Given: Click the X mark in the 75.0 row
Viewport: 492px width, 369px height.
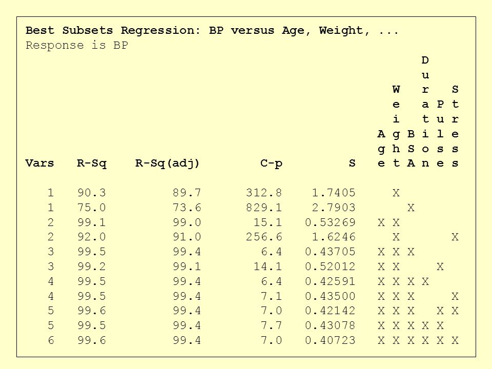Looking at the screenshot, I should (411, 208).
